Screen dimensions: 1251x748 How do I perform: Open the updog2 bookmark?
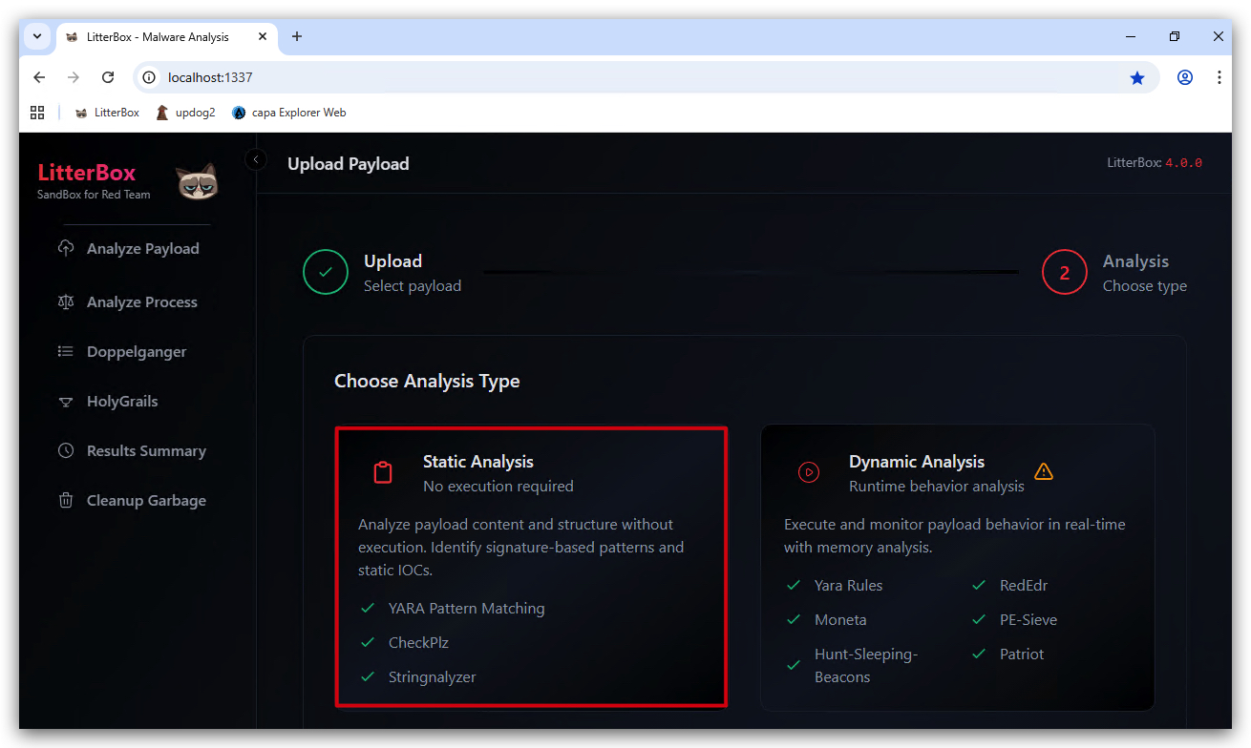click(186, 113)
